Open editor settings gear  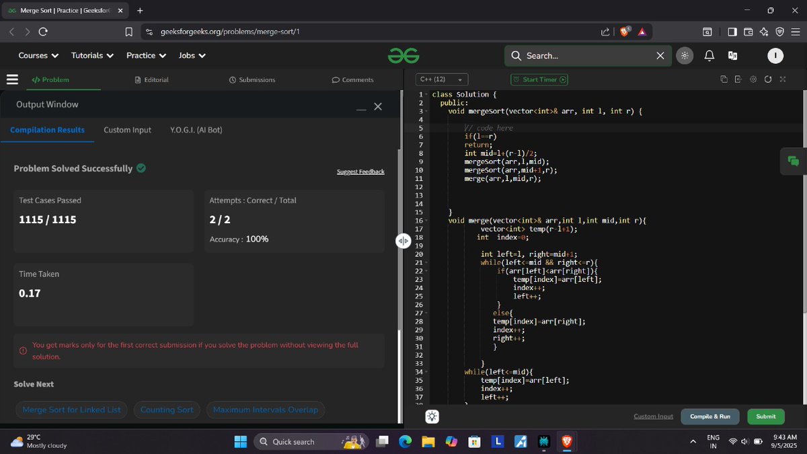[753, 79]
